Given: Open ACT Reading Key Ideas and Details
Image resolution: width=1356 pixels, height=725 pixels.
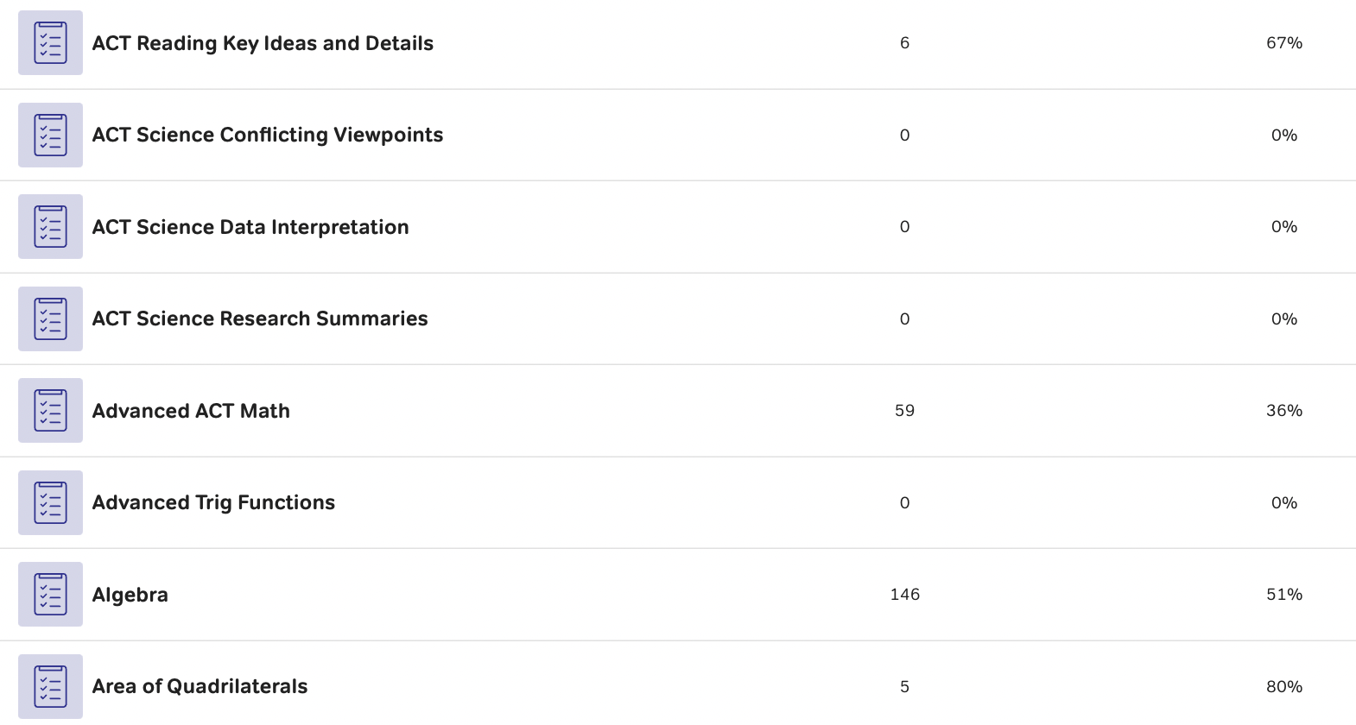Looking at the screenshot, I should 263,43.
